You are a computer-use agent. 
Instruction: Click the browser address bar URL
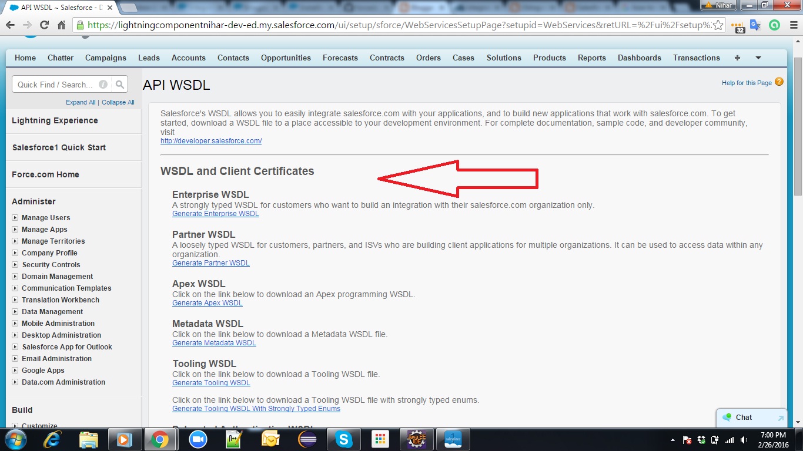point(400,25)
